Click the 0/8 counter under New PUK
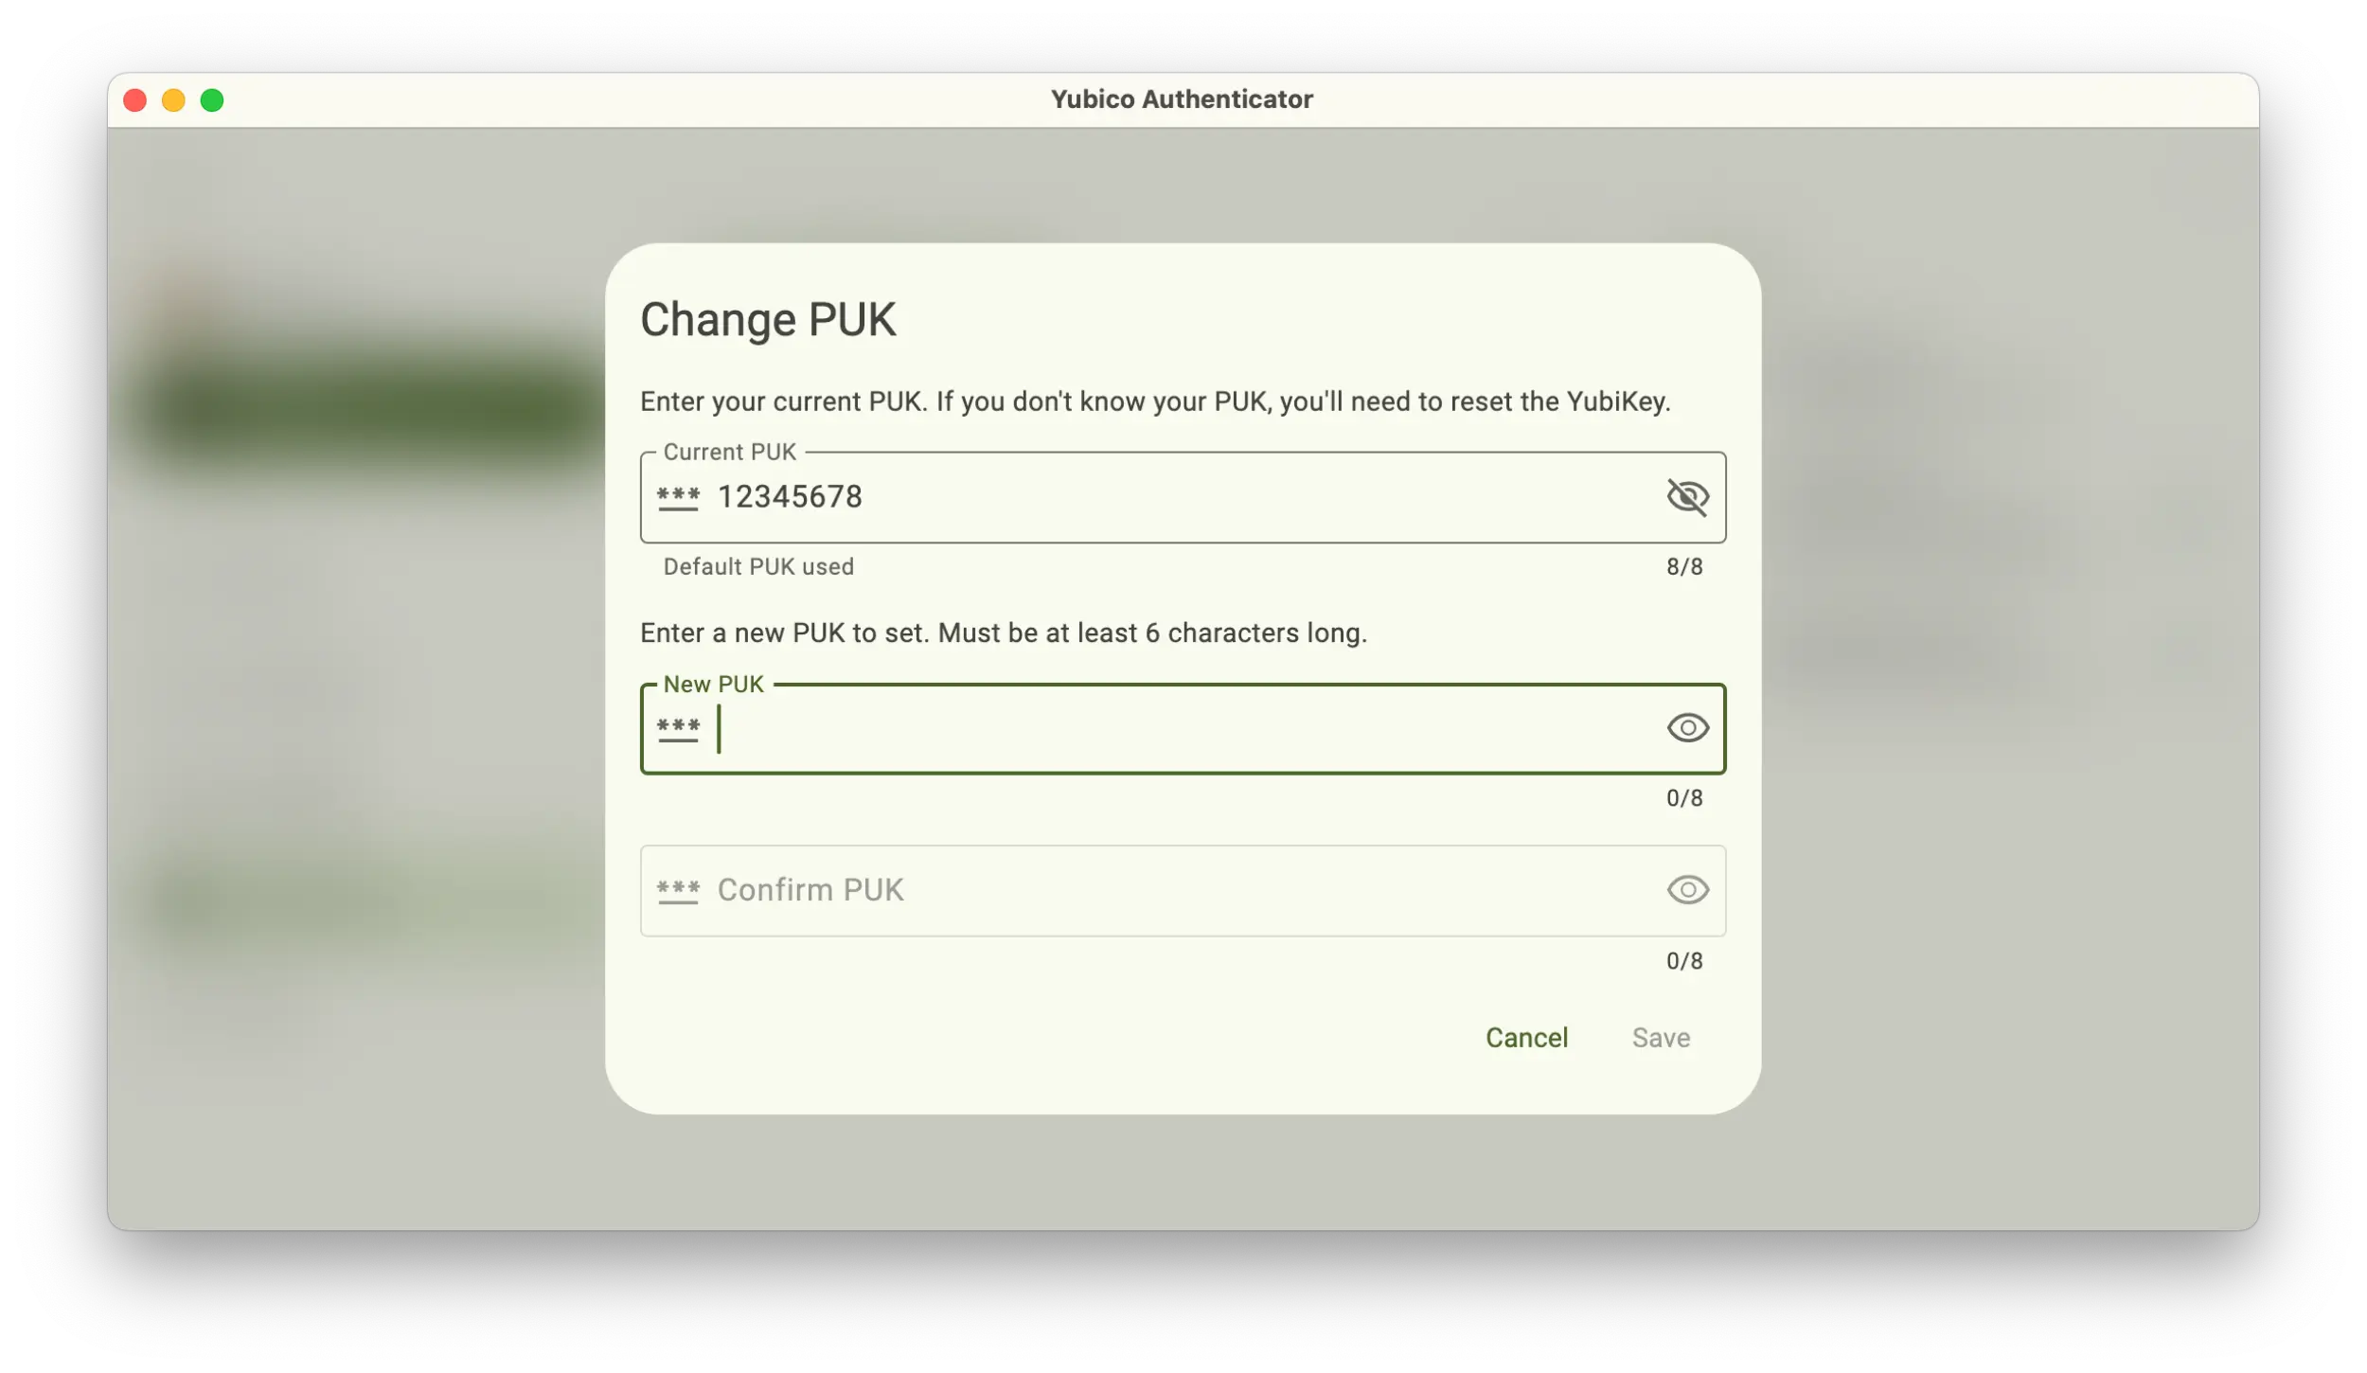Viewport: 2367px width, 1373px height. (1684, 797)
